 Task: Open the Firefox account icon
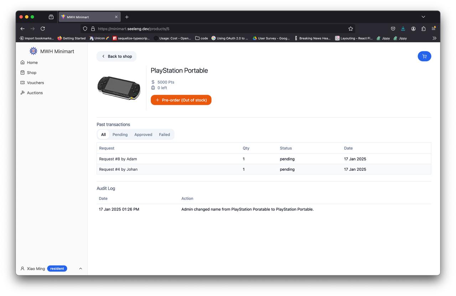tap(413, 28)
